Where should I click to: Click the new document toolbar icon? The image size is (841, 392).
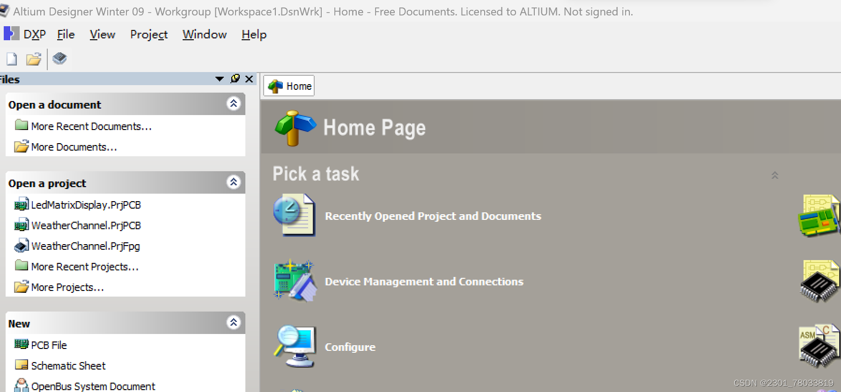[12, 59]
